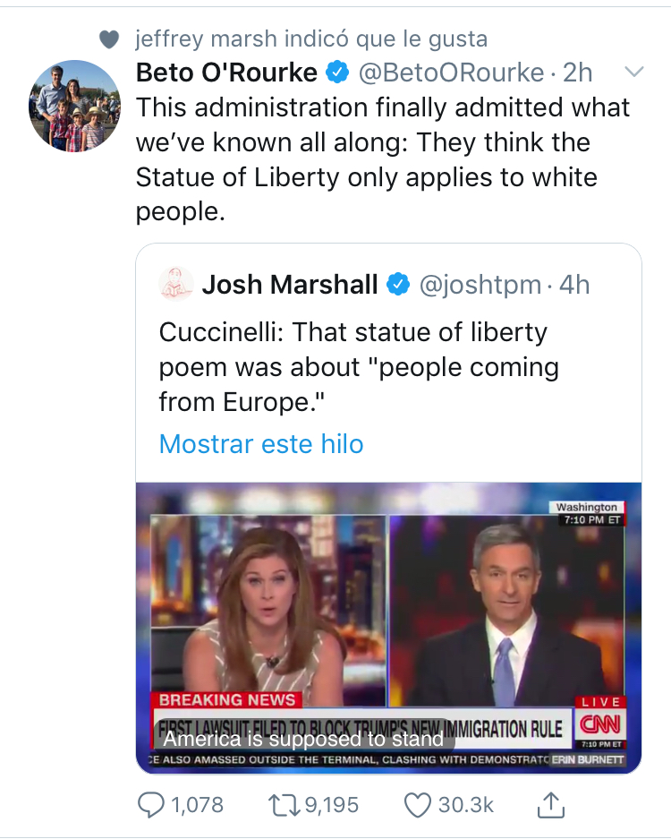This screenshot has height=839, width=671.
Task: Click Beto O'Rourke's blue verified badge
Action: point(337,73)
